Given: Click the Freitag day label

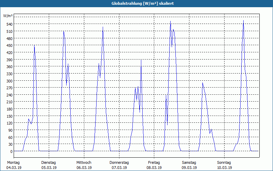Looking at the screenshot, I should click(x=154, y=163).
